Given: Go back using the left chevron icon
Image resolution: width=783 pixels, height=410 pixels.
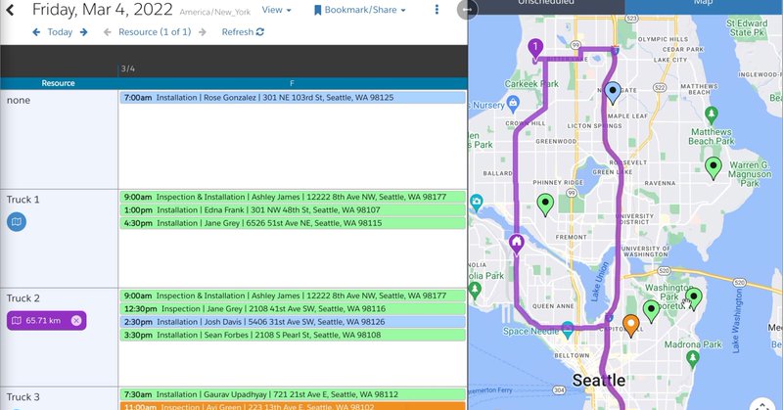Looking at the screenshot, I should click(10, 10).
